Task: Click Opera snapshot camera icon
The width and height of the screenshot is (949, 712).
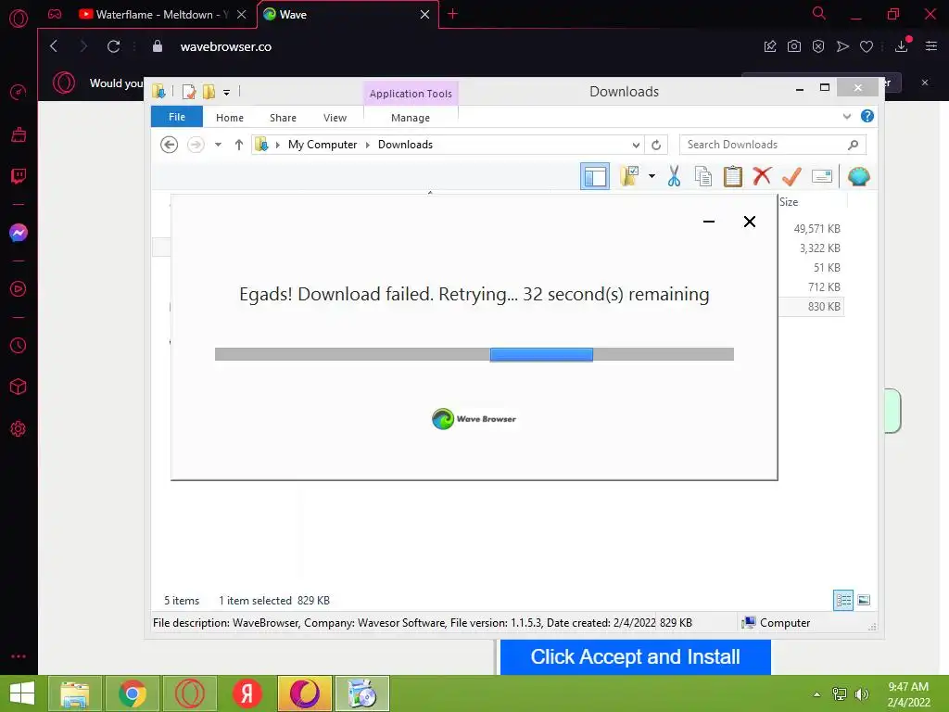Action: [794, 46]
